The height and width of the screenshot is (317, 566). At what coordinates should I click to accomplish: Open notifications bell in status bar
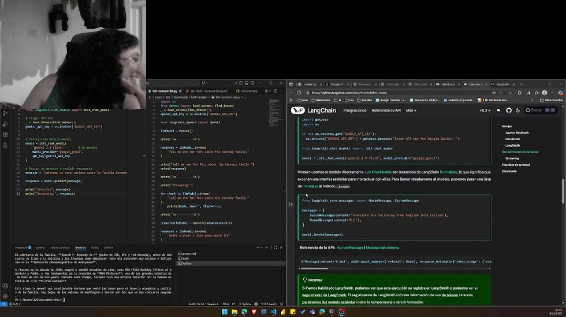tap(281, 304)
